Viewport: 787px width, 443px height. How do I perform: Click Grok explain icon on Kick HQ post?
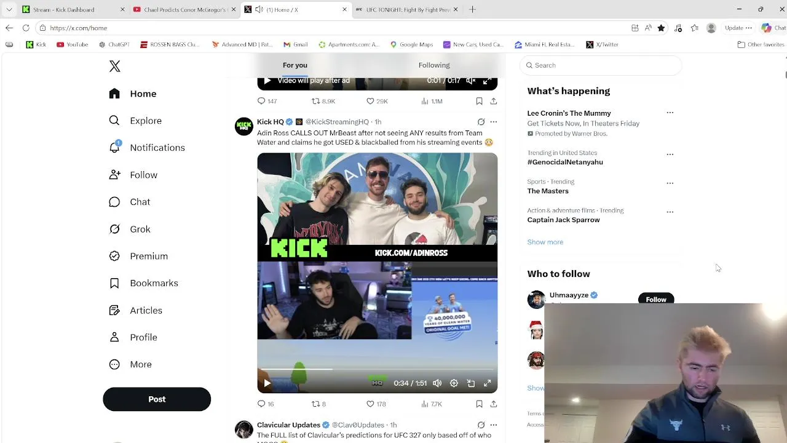(x=481, y=122)
